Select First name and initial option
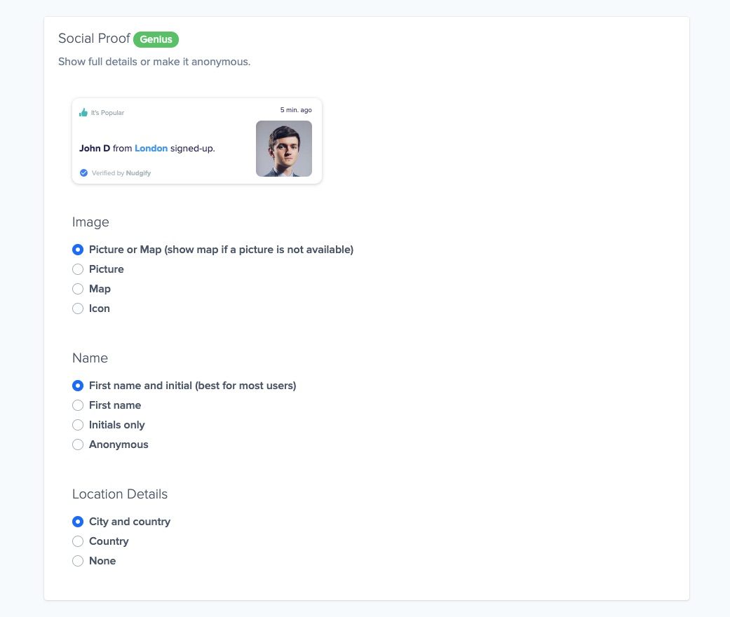Image resolution: width=730 pixels, height=617 pixels. [x=78, y=386]
